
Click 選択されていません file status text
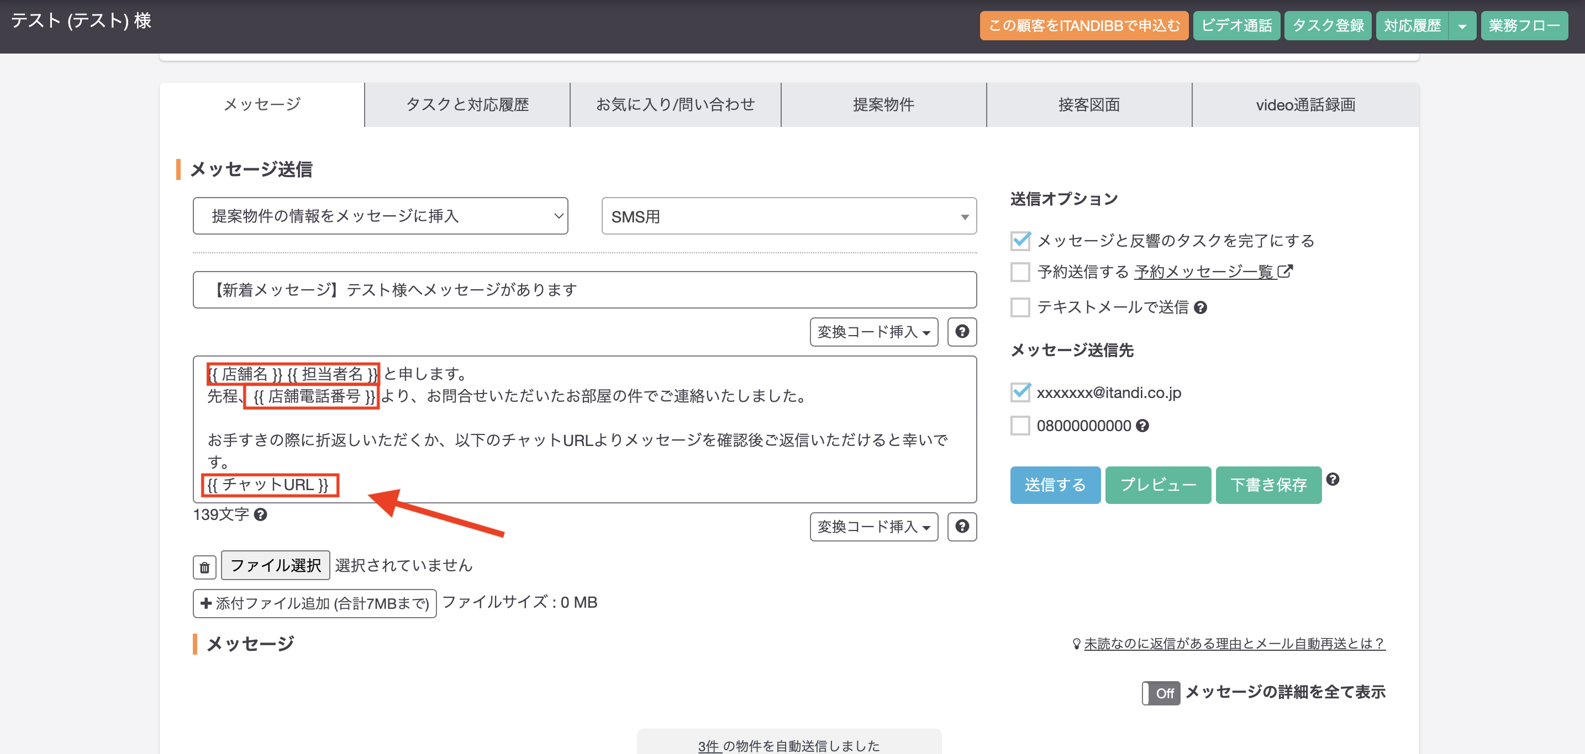tap(404, 565)
